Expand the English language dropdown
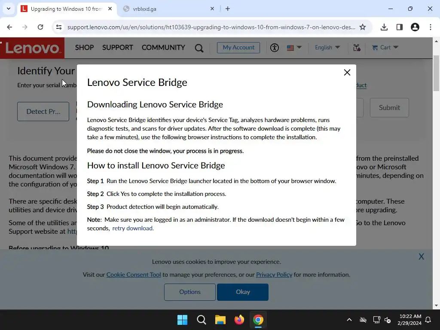The height and width of the screenshot is (330, 440). [327, 47]
